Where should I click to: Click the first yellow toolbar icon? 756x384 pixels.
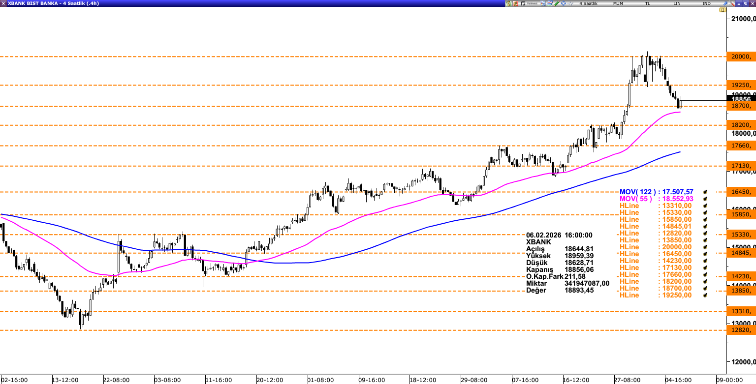click(x=508, y=3)
